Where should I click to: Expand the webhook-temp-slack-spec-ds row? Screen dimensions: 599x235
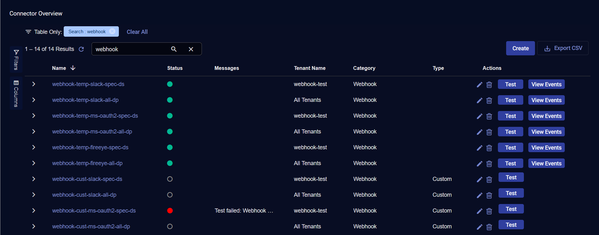click(x=34, y=84)
